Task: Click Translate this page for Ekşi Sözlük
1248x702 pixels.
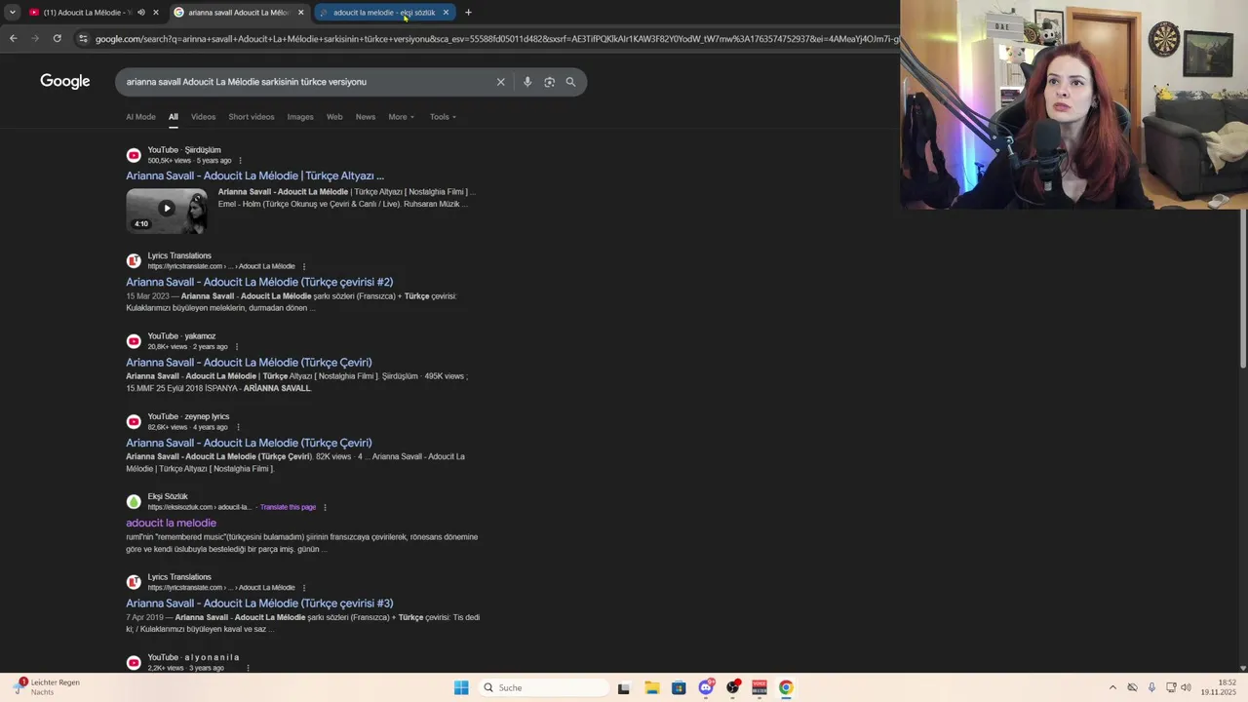Action: 288,507
